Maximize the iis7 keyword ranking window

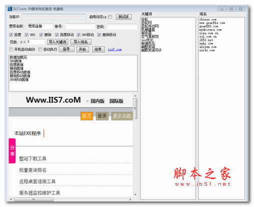point(231,9)
